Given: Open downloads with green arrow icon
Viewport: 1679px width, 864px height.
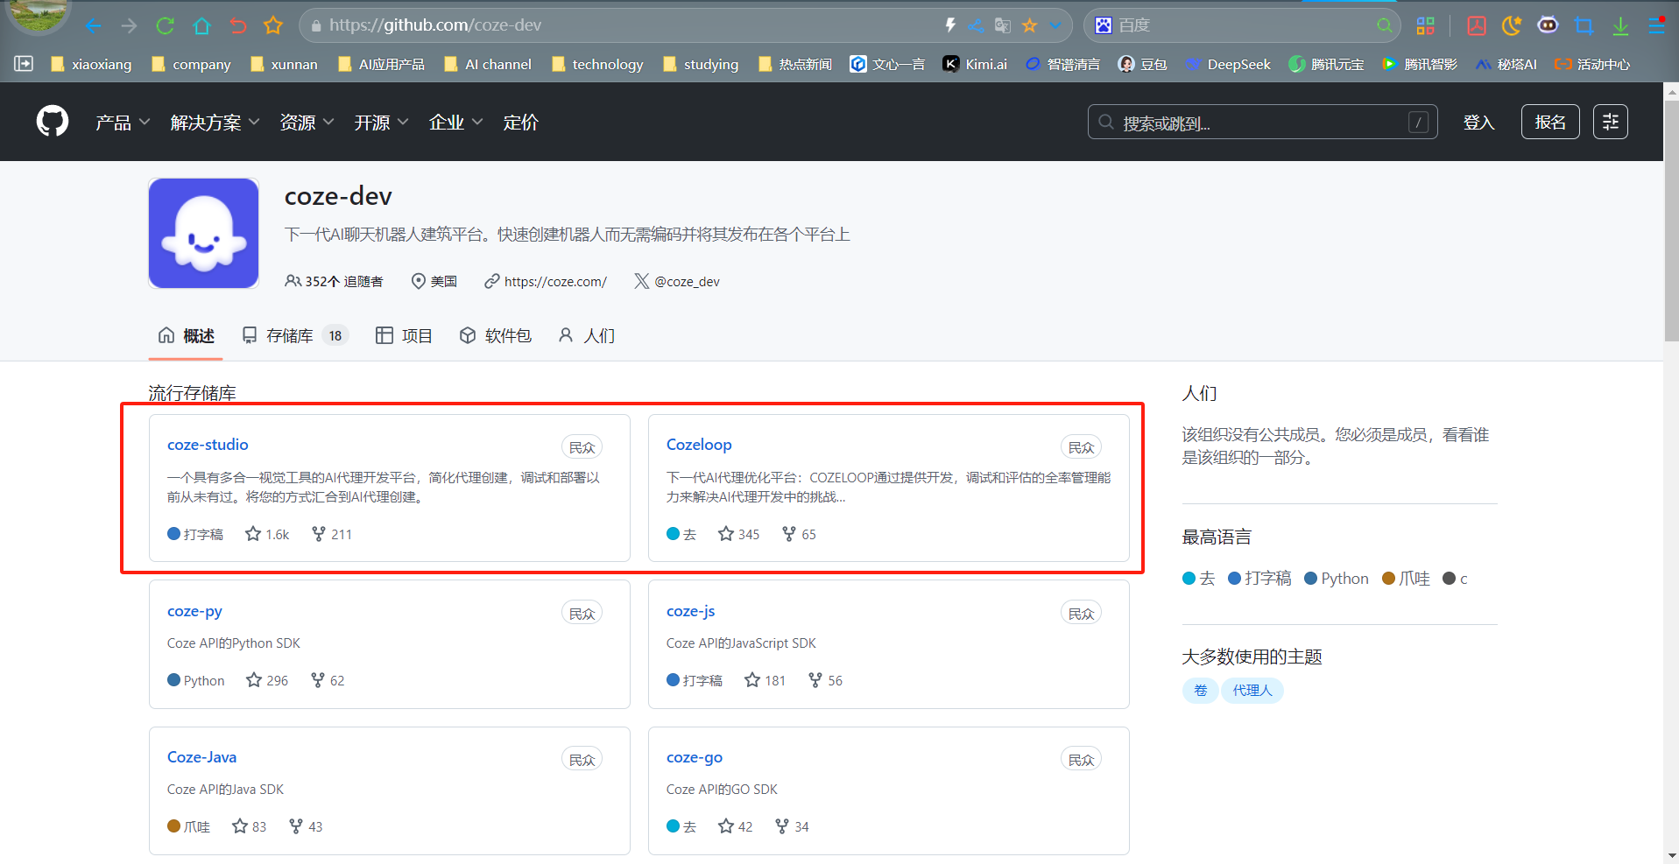Looking at the screenshot, I should [1620, 26].
